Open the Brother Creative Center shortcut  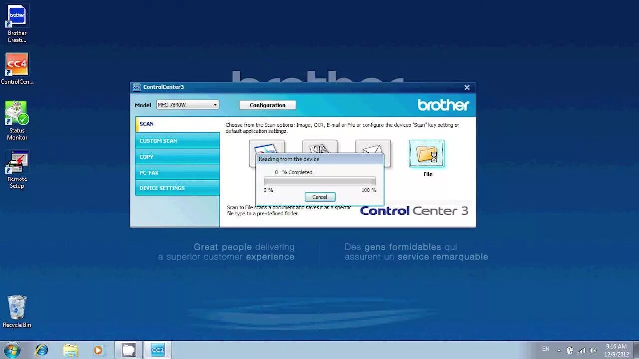17,15
